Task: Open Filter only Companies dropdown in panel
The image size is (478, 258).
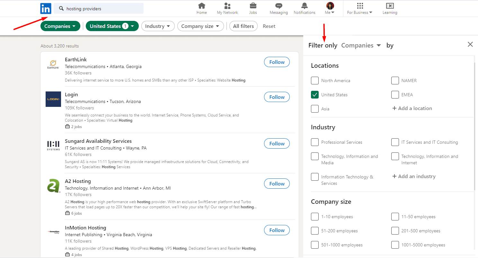Action: click(361, 46)
